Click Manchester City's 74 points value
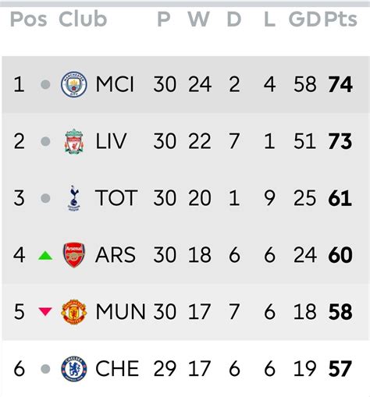 point(340,84)
